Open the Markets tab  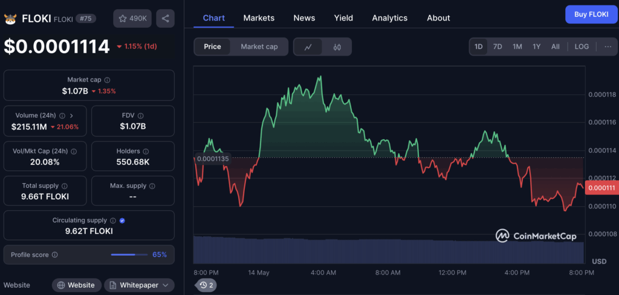coord(259,18)
